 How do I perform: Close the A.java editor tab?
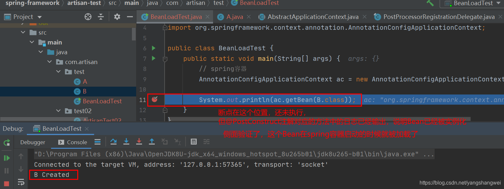tap(249, 17)
